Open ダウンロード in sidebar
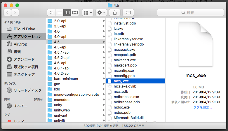The height and width of the screenshot is (131, 228). (x=24, y=59)
